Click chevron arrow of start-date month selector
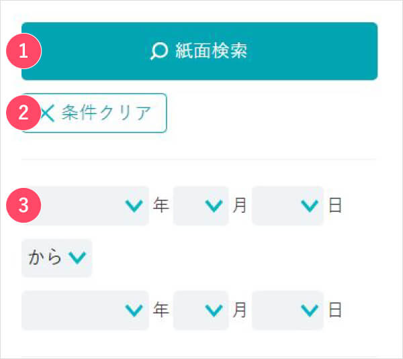 214,206
